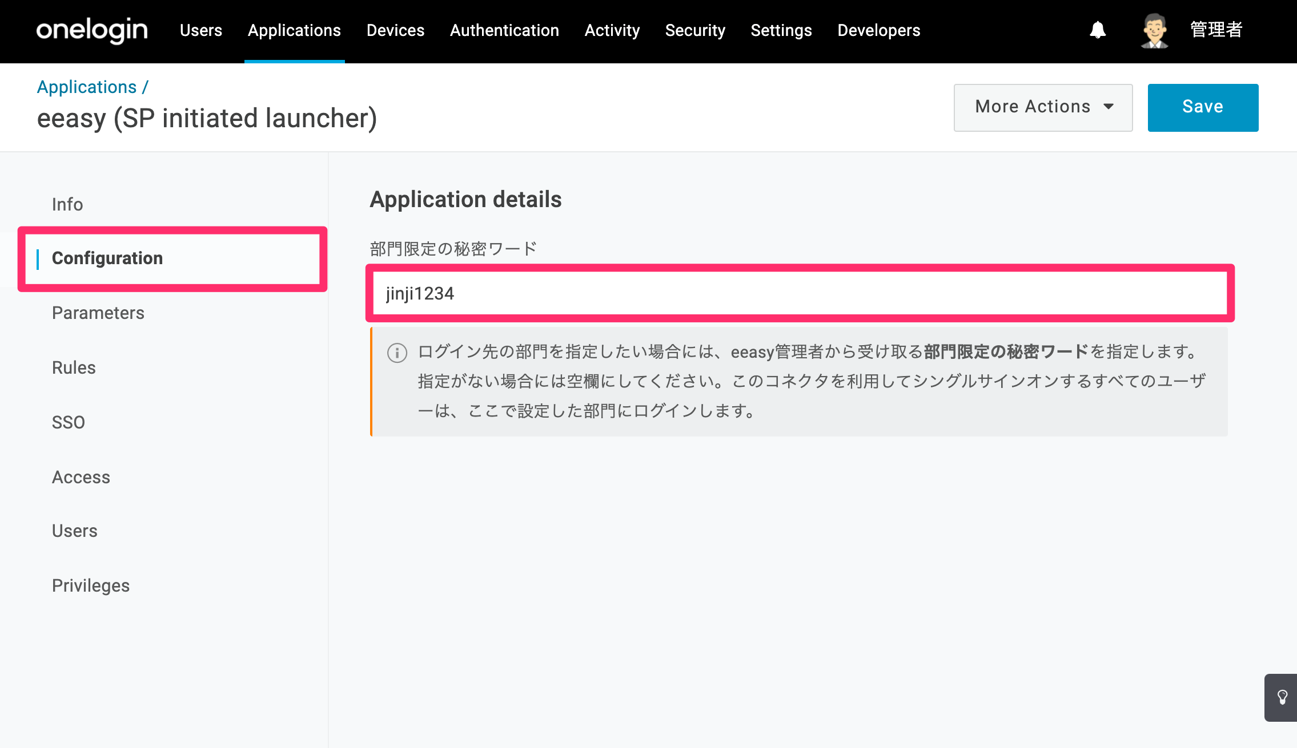
Task: Go back via Applications breadcrumb link
Action: (x=87, y=87)
